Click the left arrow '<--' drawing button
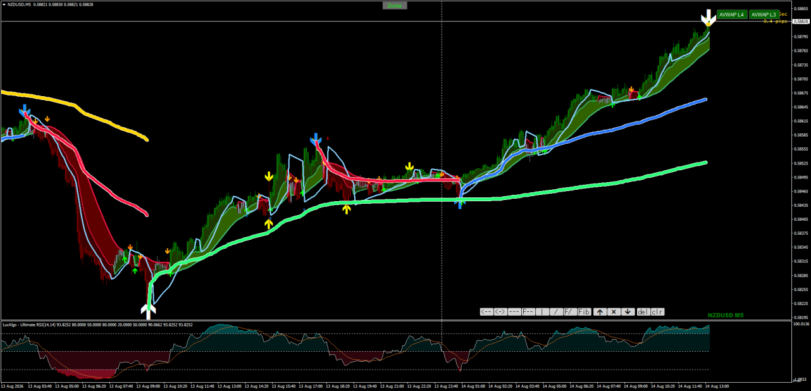The width and height of the screenshot is (811, 391). [486, 311]
